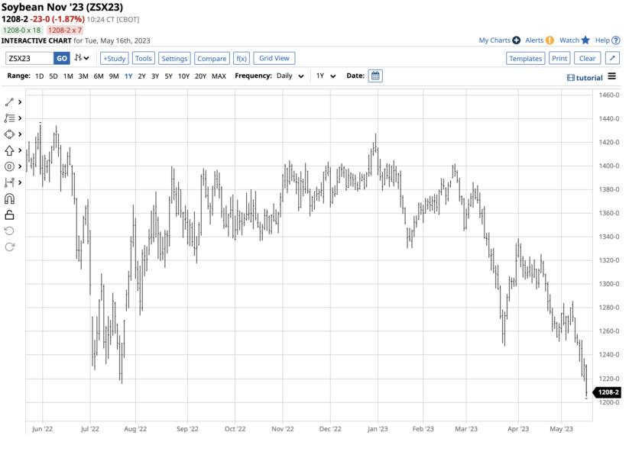Open the annotation list tool
The height and width of the screenshot is (458, 642).
[9, 118]
